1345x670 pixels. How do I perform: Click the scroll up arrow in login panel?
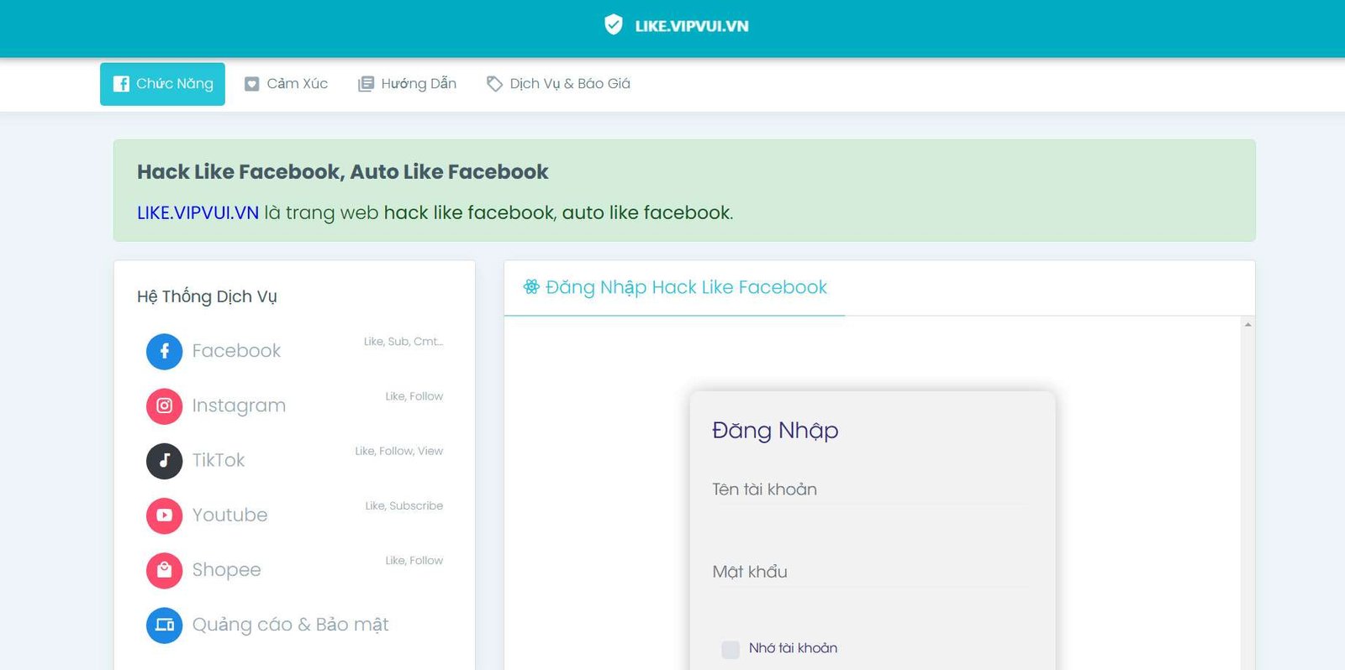1247,325
